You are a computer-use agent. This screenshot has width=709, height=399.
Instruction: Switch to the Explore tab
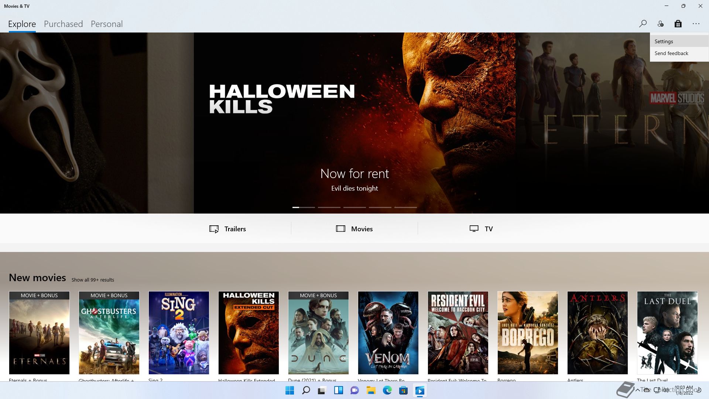(x=22, y=24)
